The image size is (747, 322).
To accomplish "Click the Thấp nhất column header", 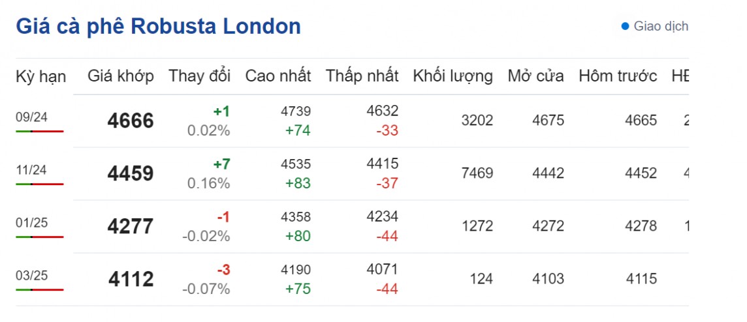I will 362,76.
